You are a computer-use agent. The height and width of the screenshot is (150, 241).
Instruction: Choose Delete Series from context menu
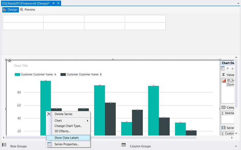pos(63,114)
